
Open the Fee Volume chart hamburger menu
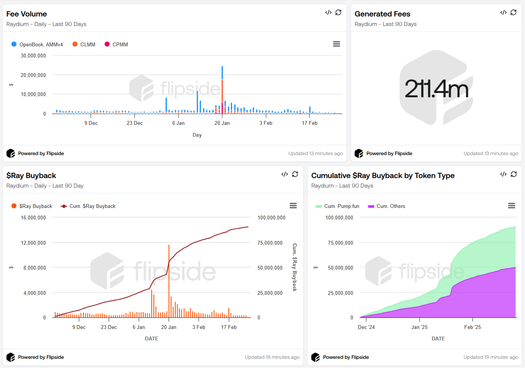coord(337,44)
